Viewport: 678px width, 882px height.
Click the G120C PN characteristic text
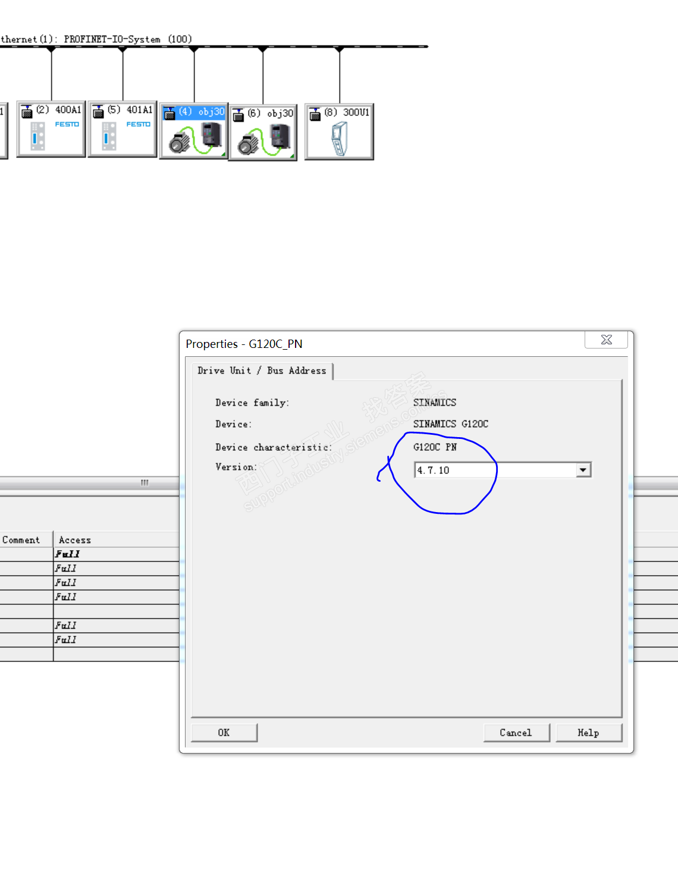(x=435, y=447)
